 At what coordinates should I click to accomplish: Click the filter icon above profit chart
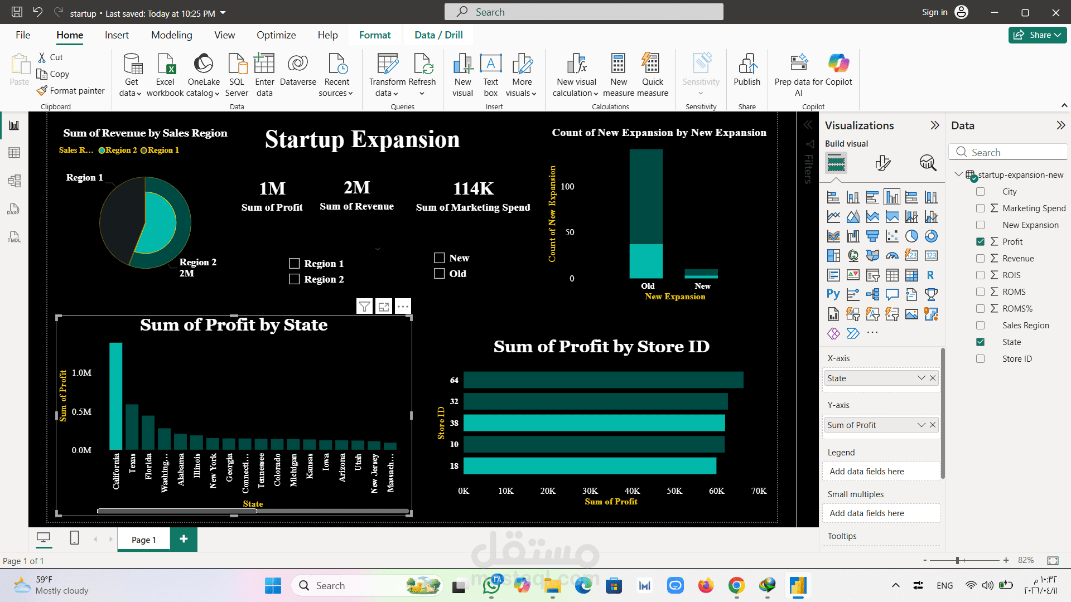364,306
